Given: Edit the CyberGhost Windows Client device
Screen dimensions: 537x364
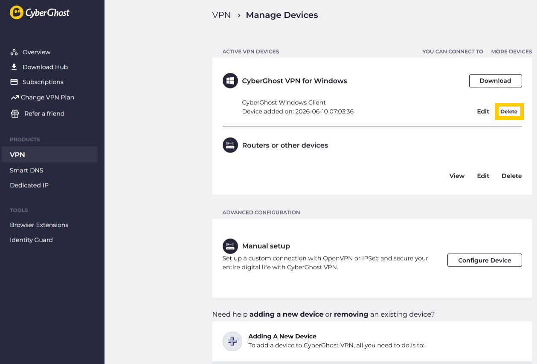Looking at the screenshot, I should tap(483, 111).
